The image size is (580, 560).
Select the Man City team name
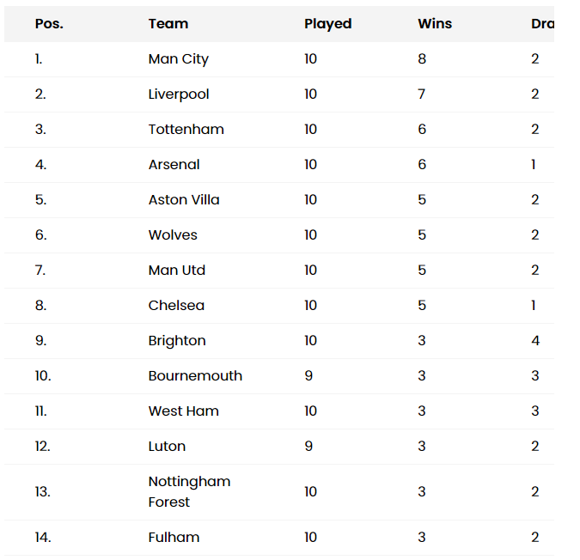pyautogui.click(x=179, y=59)
